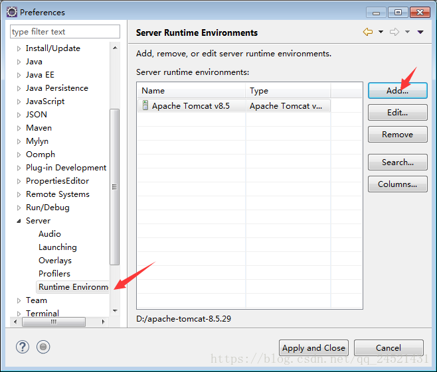Click the tree scrollbar up arrow

pyautogui.click(x=115, y=48)
